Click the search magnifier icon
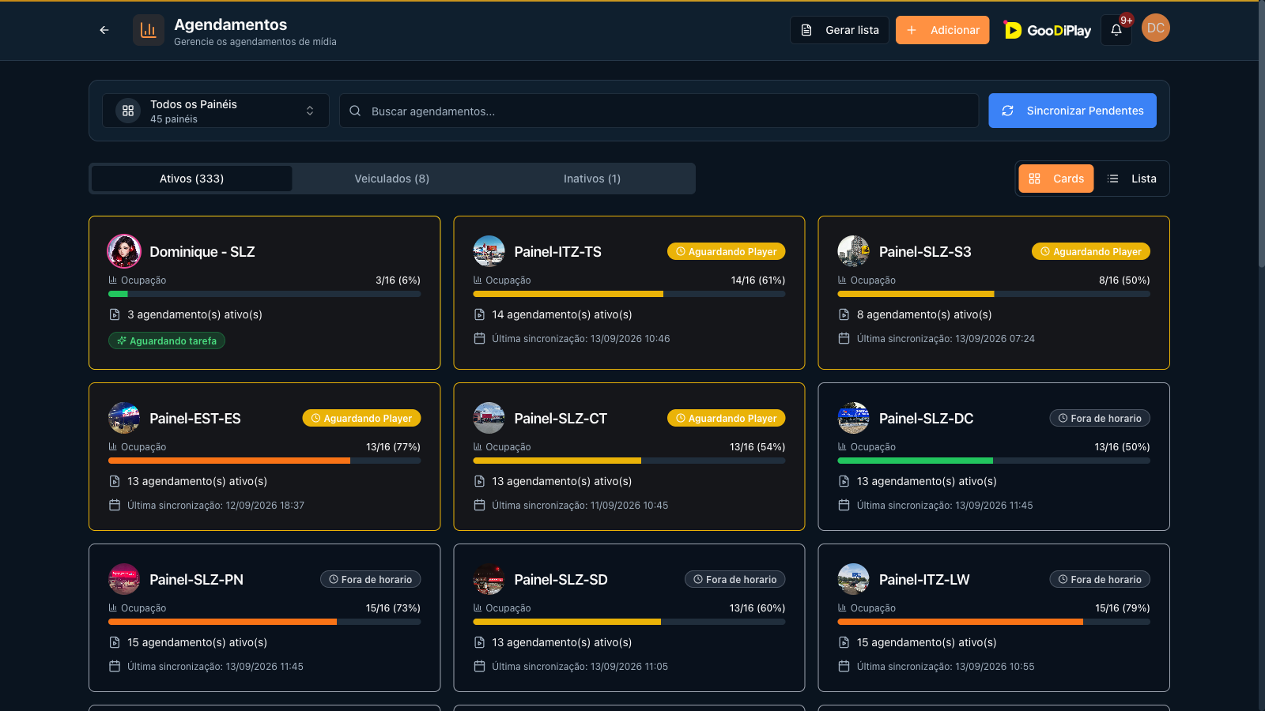 pos(355,111)
